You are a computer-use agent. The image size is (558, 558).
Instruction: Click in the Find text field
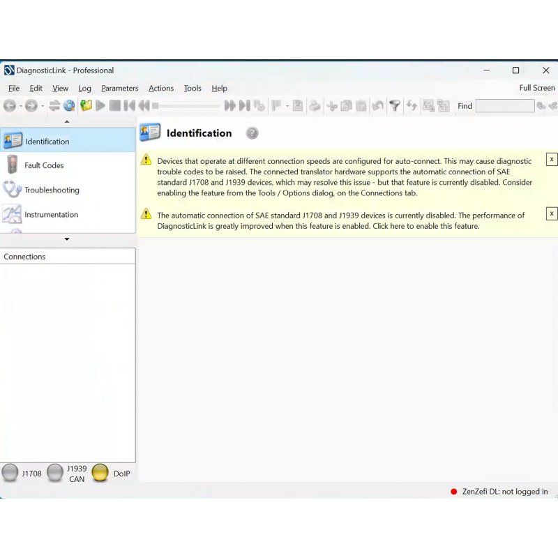[504, 106]
